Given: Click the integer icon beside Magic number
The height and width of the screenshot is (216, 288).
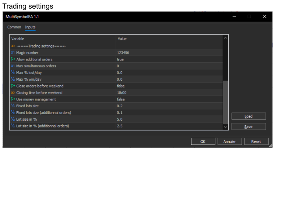Looking at the screenshot, I should (x=13, y=53).
